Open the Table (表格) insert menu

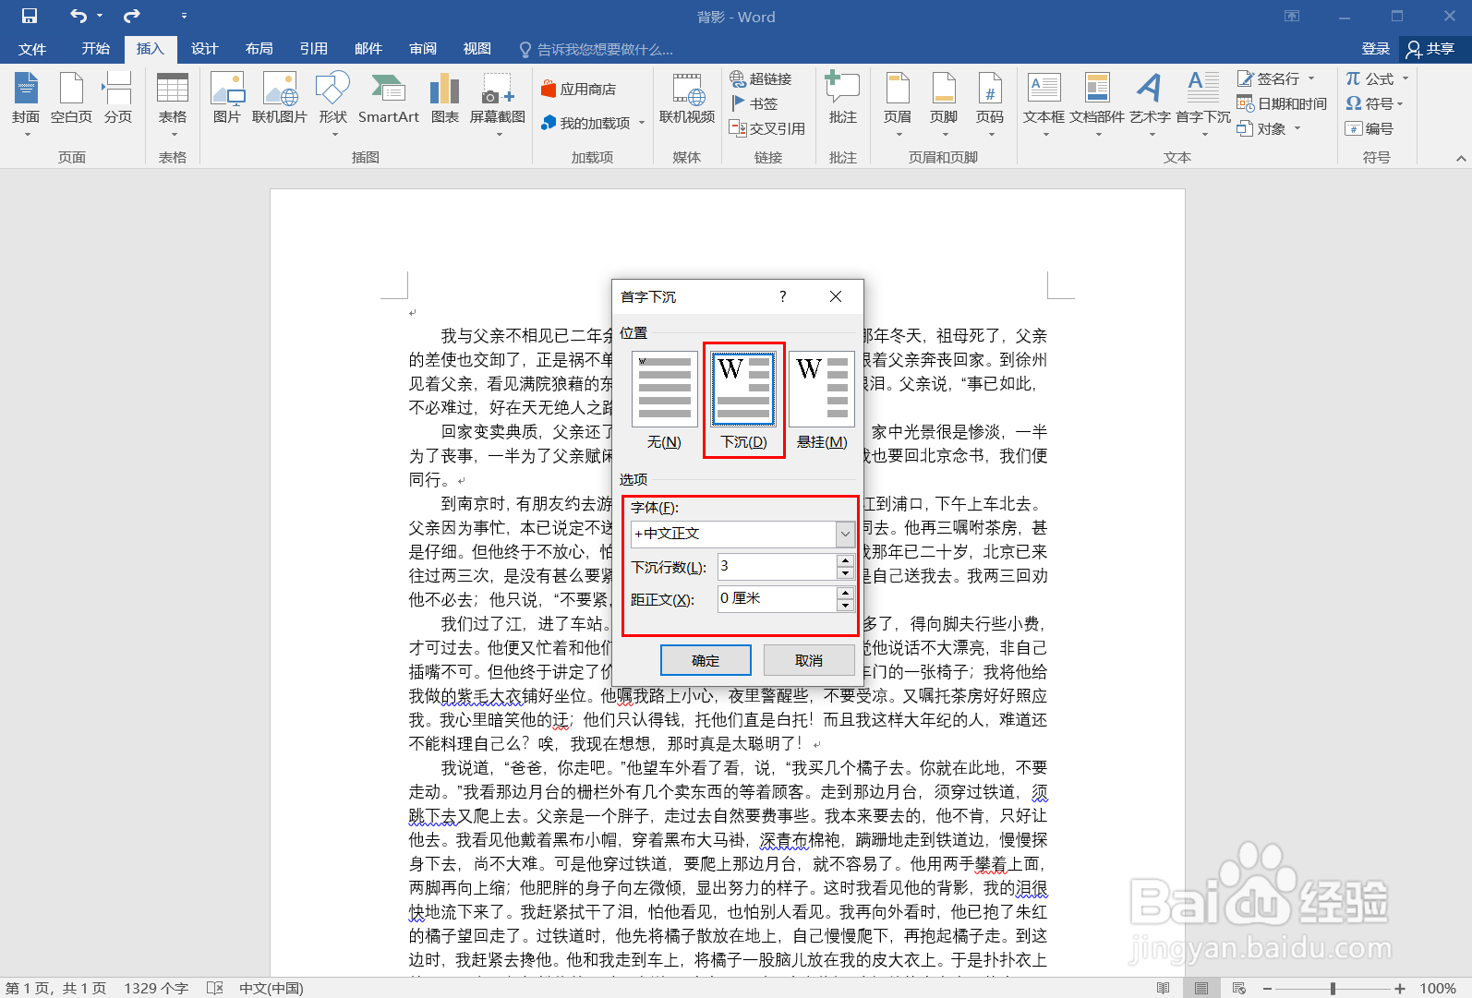coord(173,103)
